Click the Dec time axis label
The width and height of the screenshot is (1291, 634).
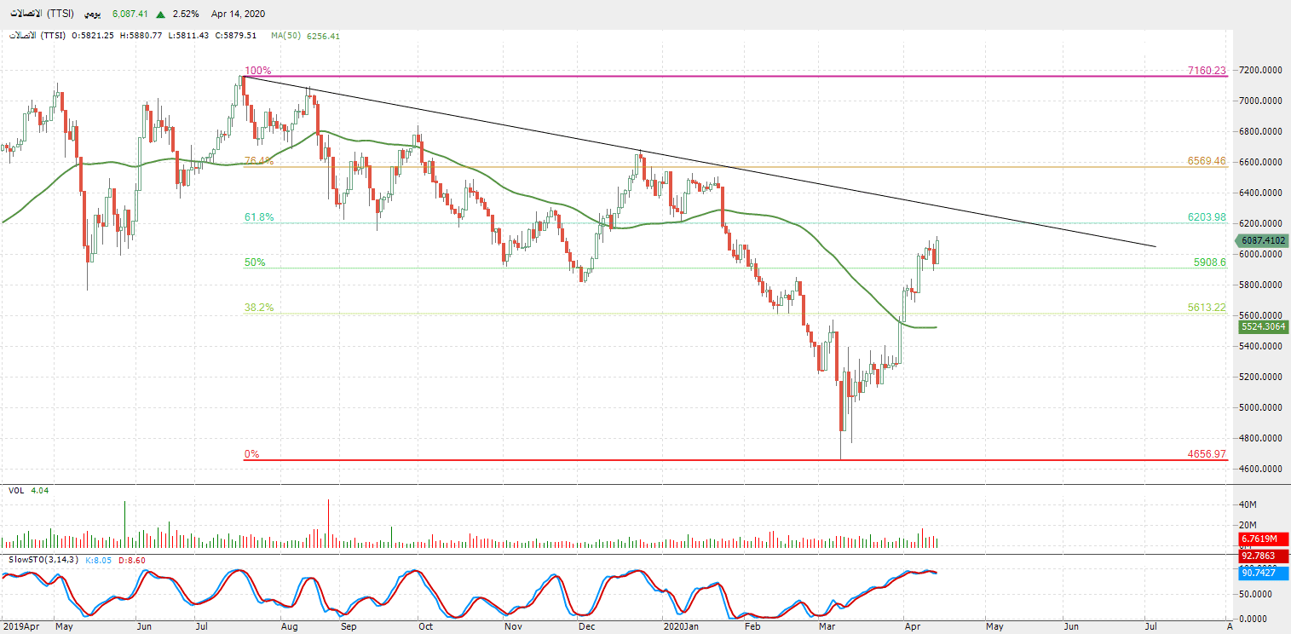586,626
